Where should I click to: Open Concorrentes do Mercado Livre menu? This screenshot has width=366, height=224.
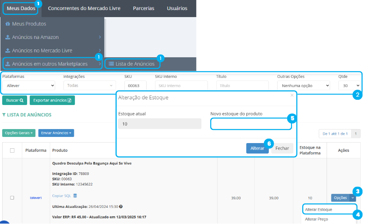pyautogui.click(x=84, y=8)
